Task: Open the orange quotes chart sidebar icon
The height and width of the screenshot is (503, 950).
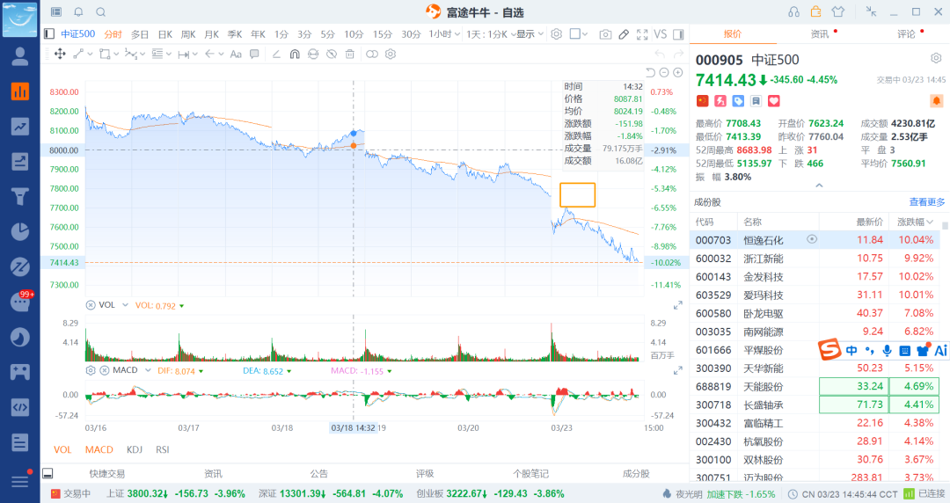Action: (x=20, y=91)
